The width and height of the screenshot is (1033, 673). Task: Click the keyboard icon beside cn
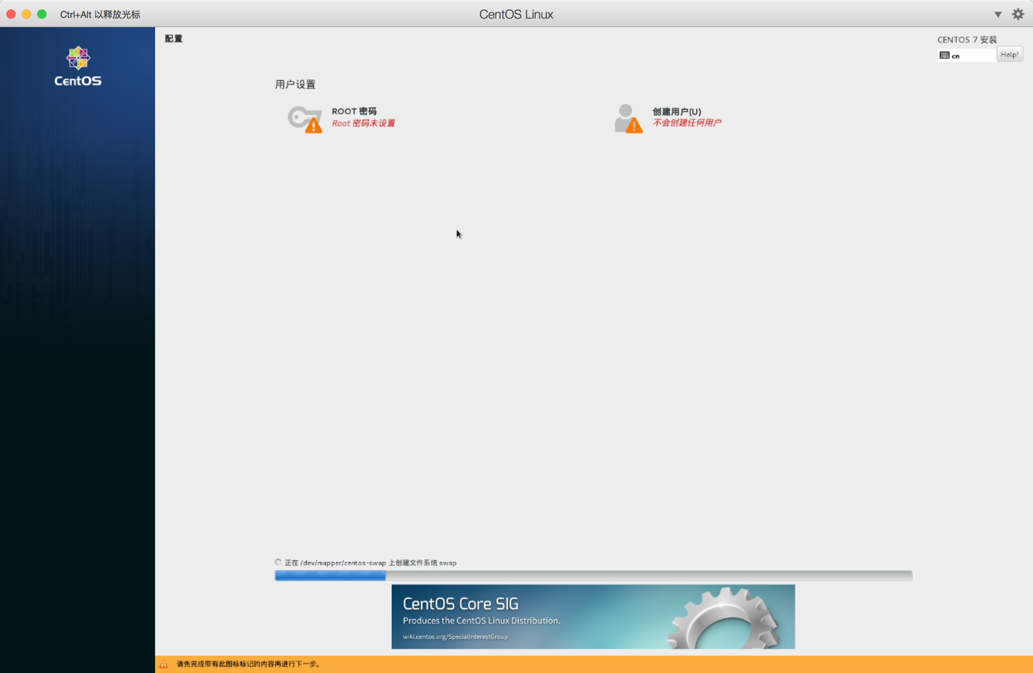coord(944,56)
